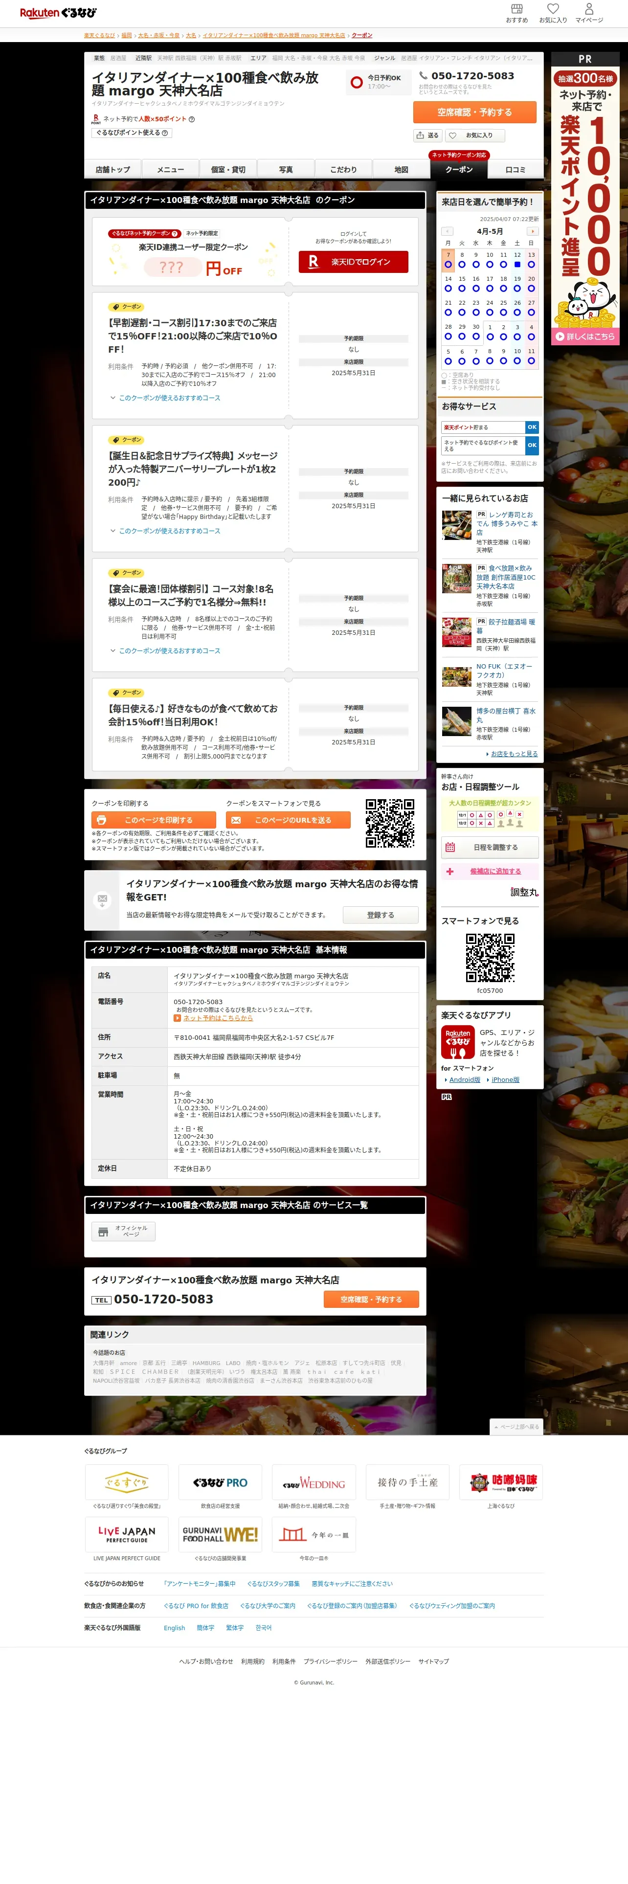Image resolution: width=628 pixels, height=1884 pixels.
Task: Open 接待の手土産 group logo
Action: coord(407,1482)
